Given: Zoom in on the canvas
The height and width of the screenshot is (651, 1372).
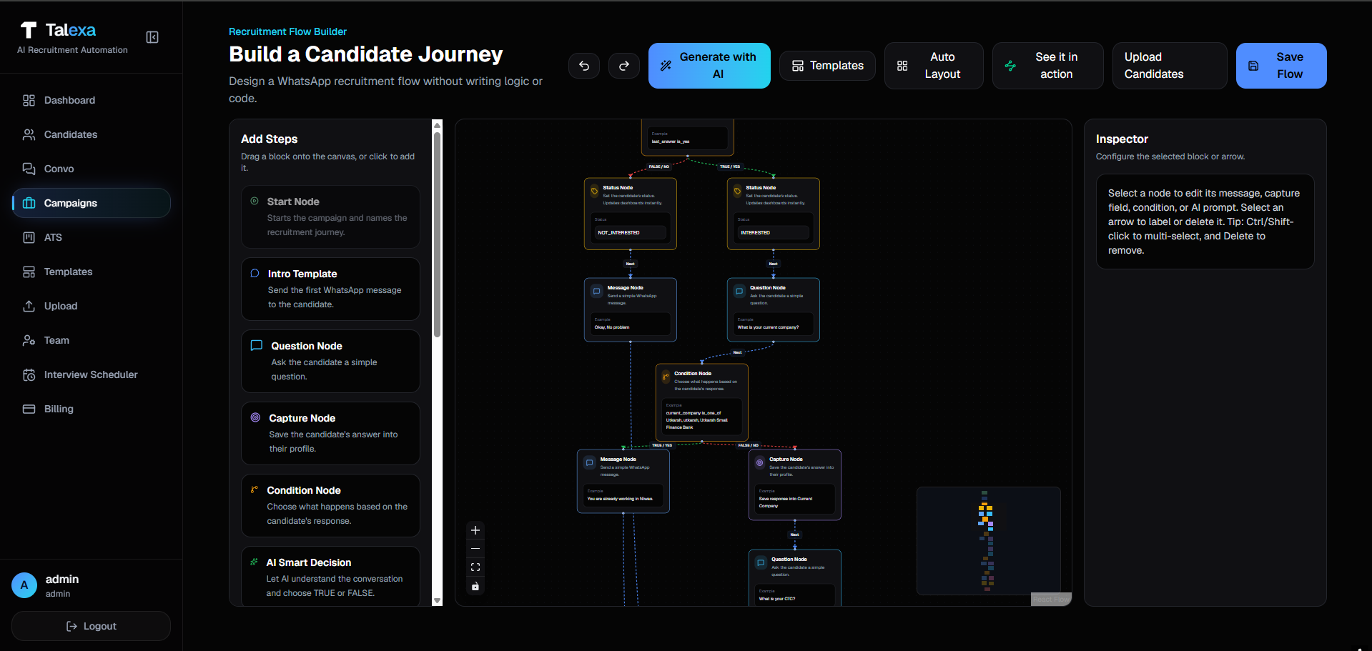Looking at the screenshot, I should 475,530.
